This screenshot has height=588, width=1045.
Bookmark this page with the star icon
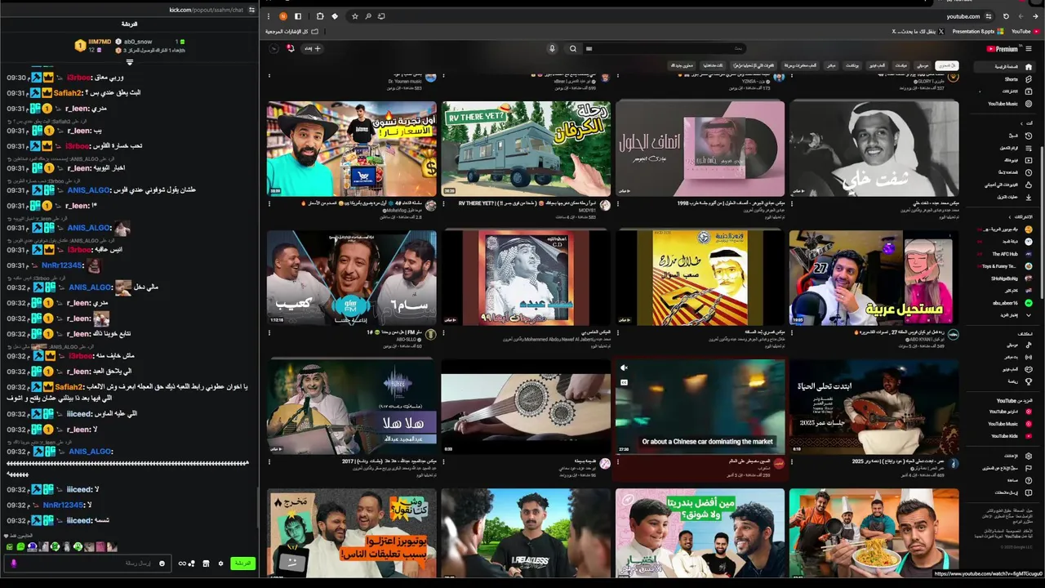click(x=355, y=16)
